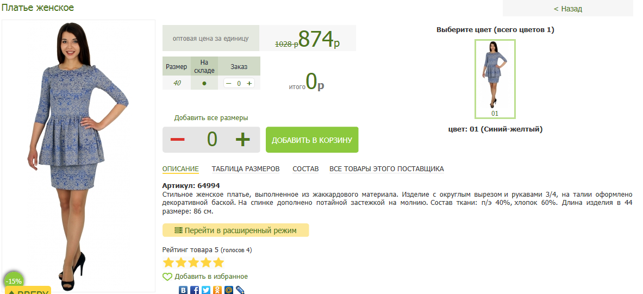The width and height of the screenshot is (643, 294).
Task: Click the Платье женское heading
Action: (x=38, y=8)
